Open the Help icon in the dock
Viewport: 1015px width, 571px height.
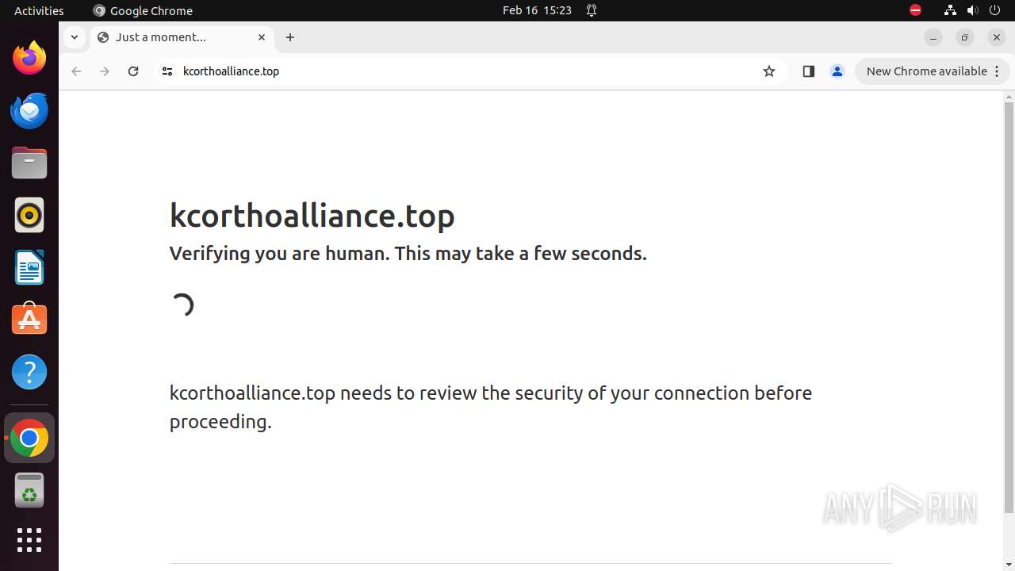tap(29, 372)
